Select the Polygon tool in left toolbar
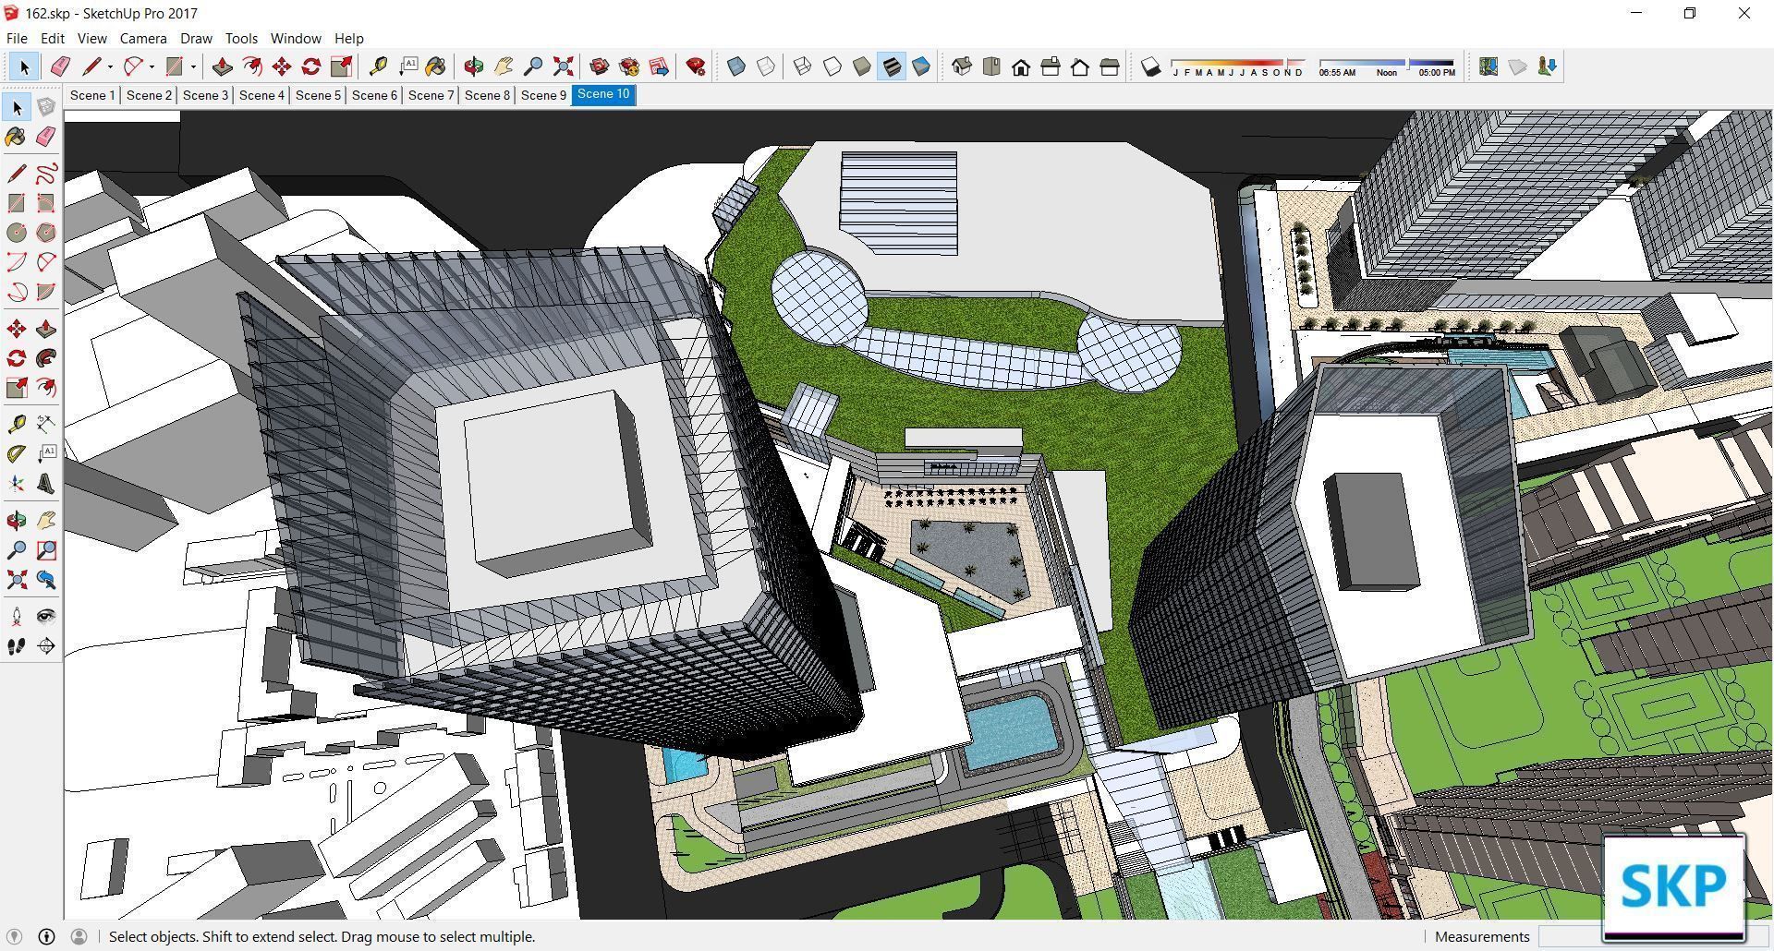Viewport: 1774px width, 951px height. [46, 233]
